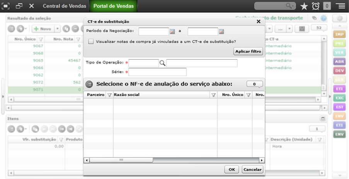Click Aplicar filtro button
The height and width of the screenshot is (179, 349).
248,51
